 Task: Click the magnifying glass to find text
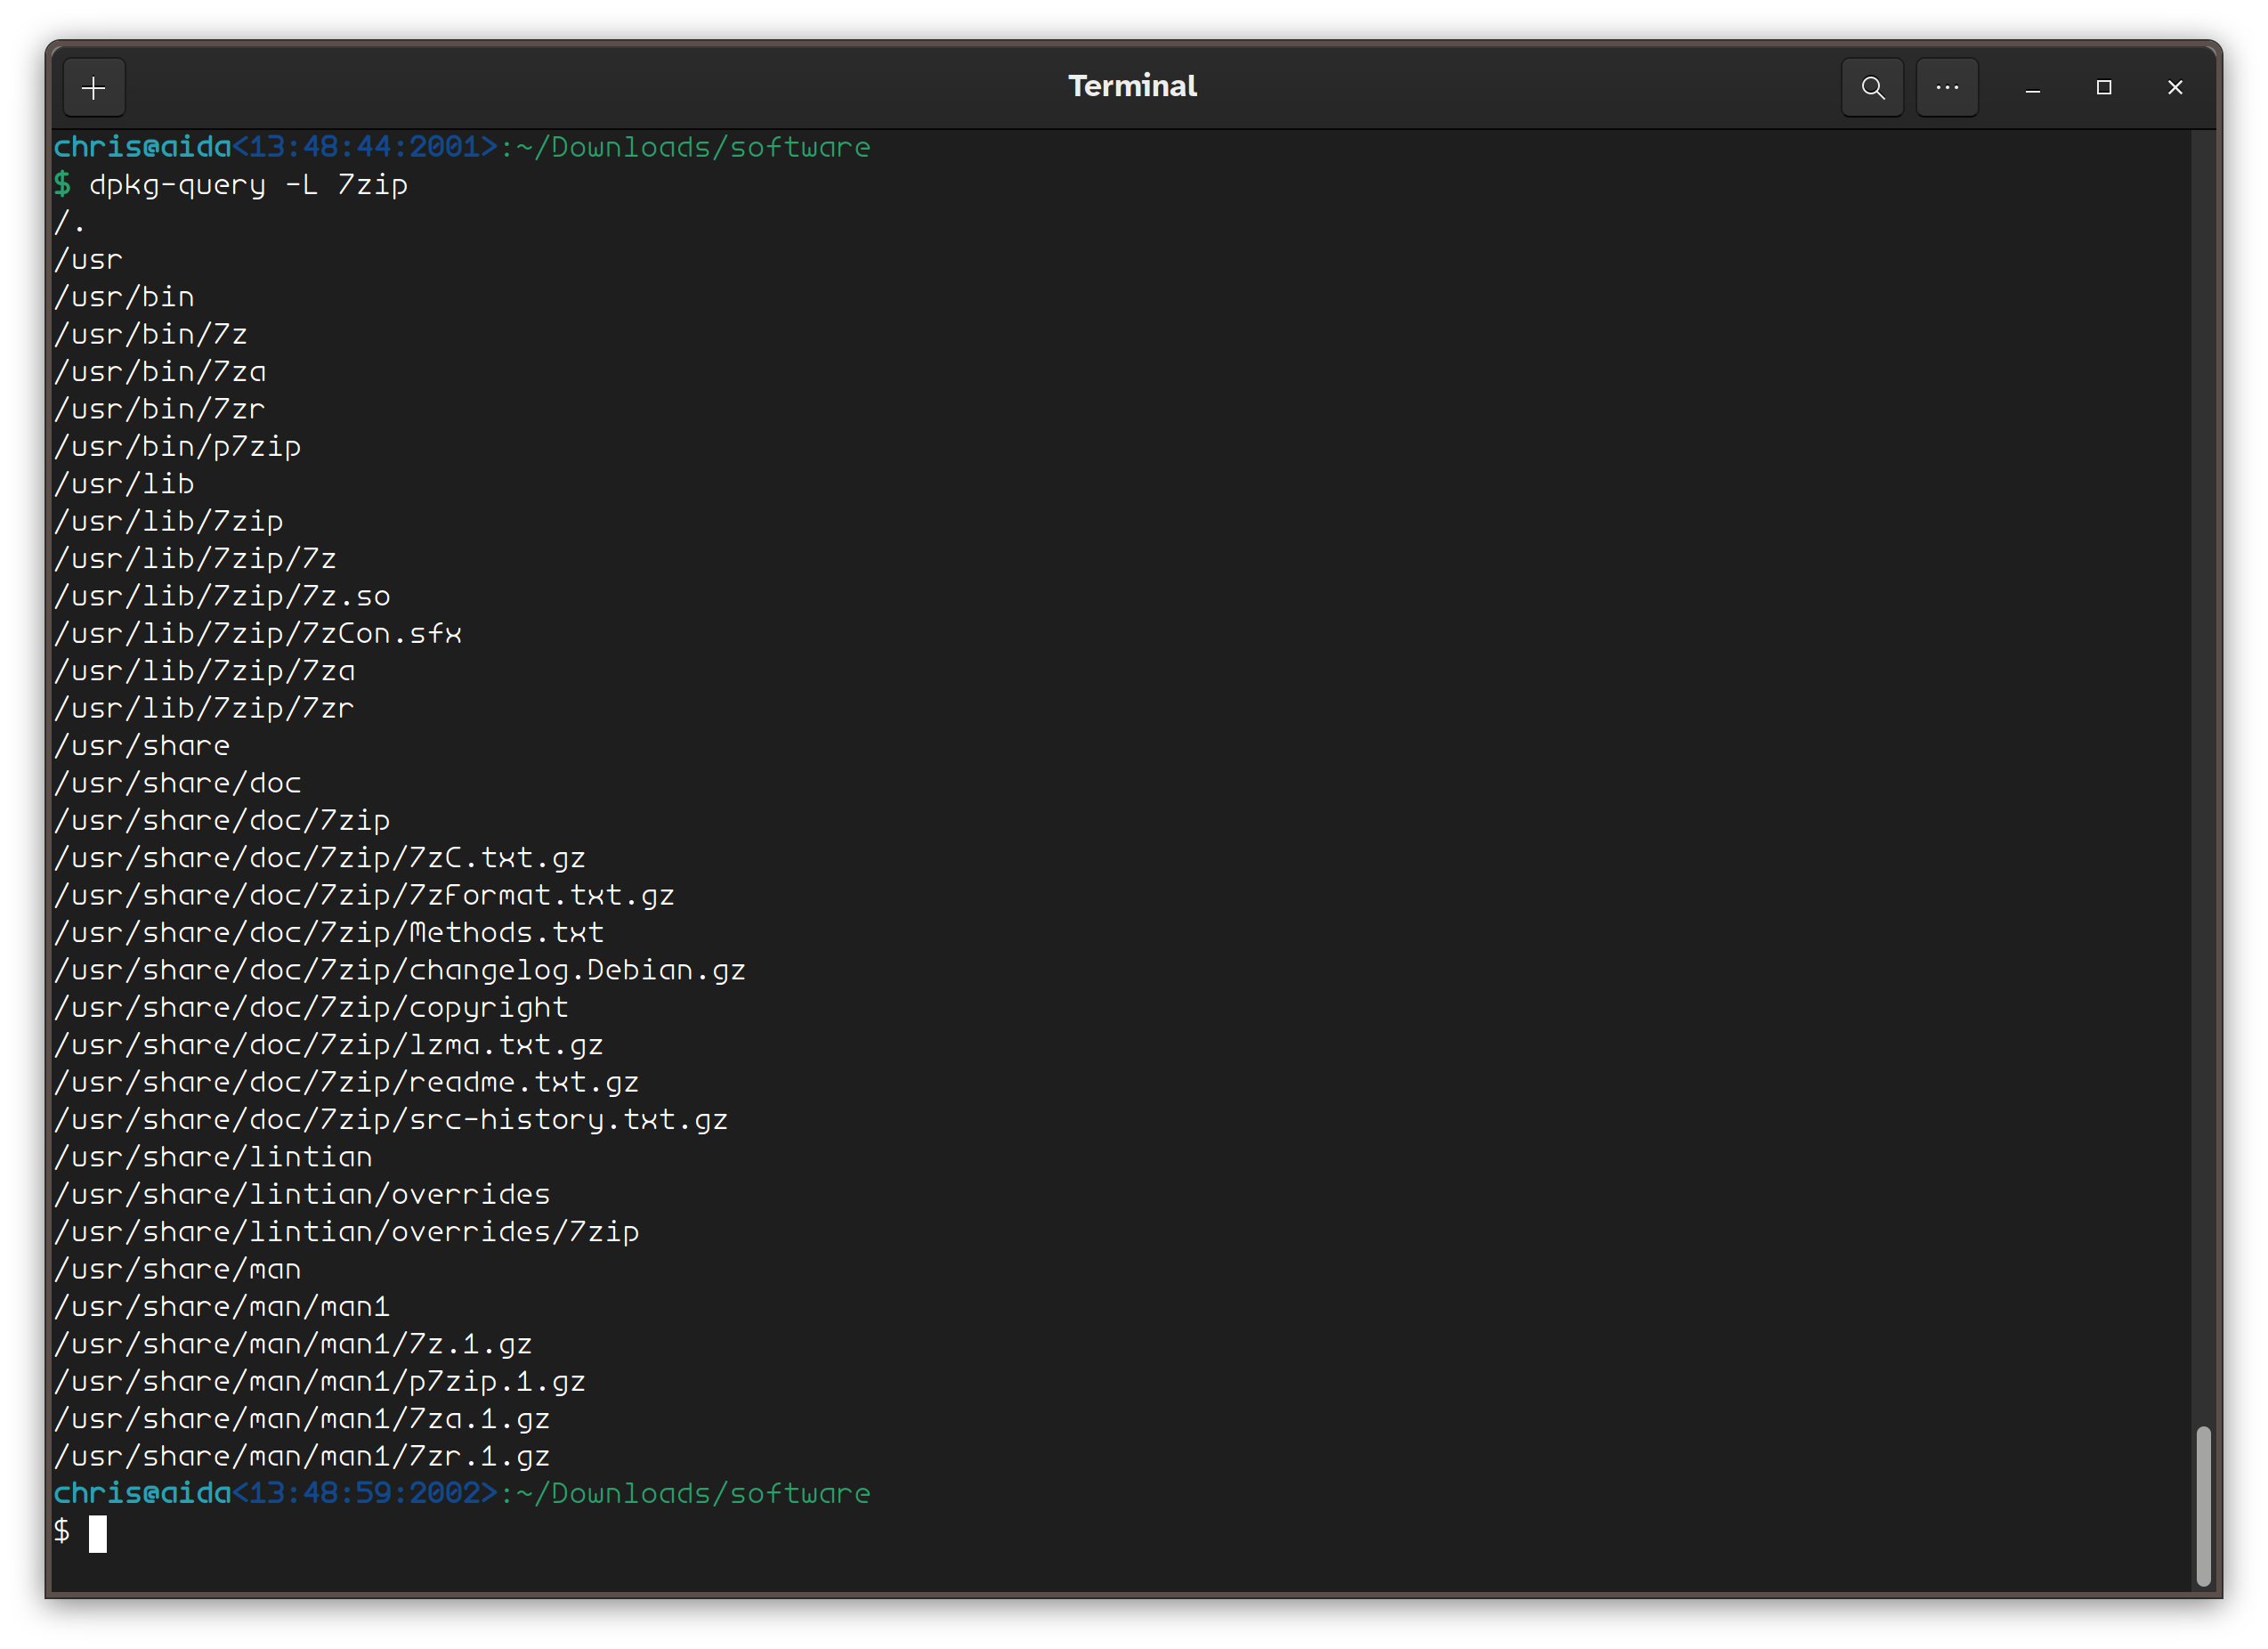point(1872,87)
